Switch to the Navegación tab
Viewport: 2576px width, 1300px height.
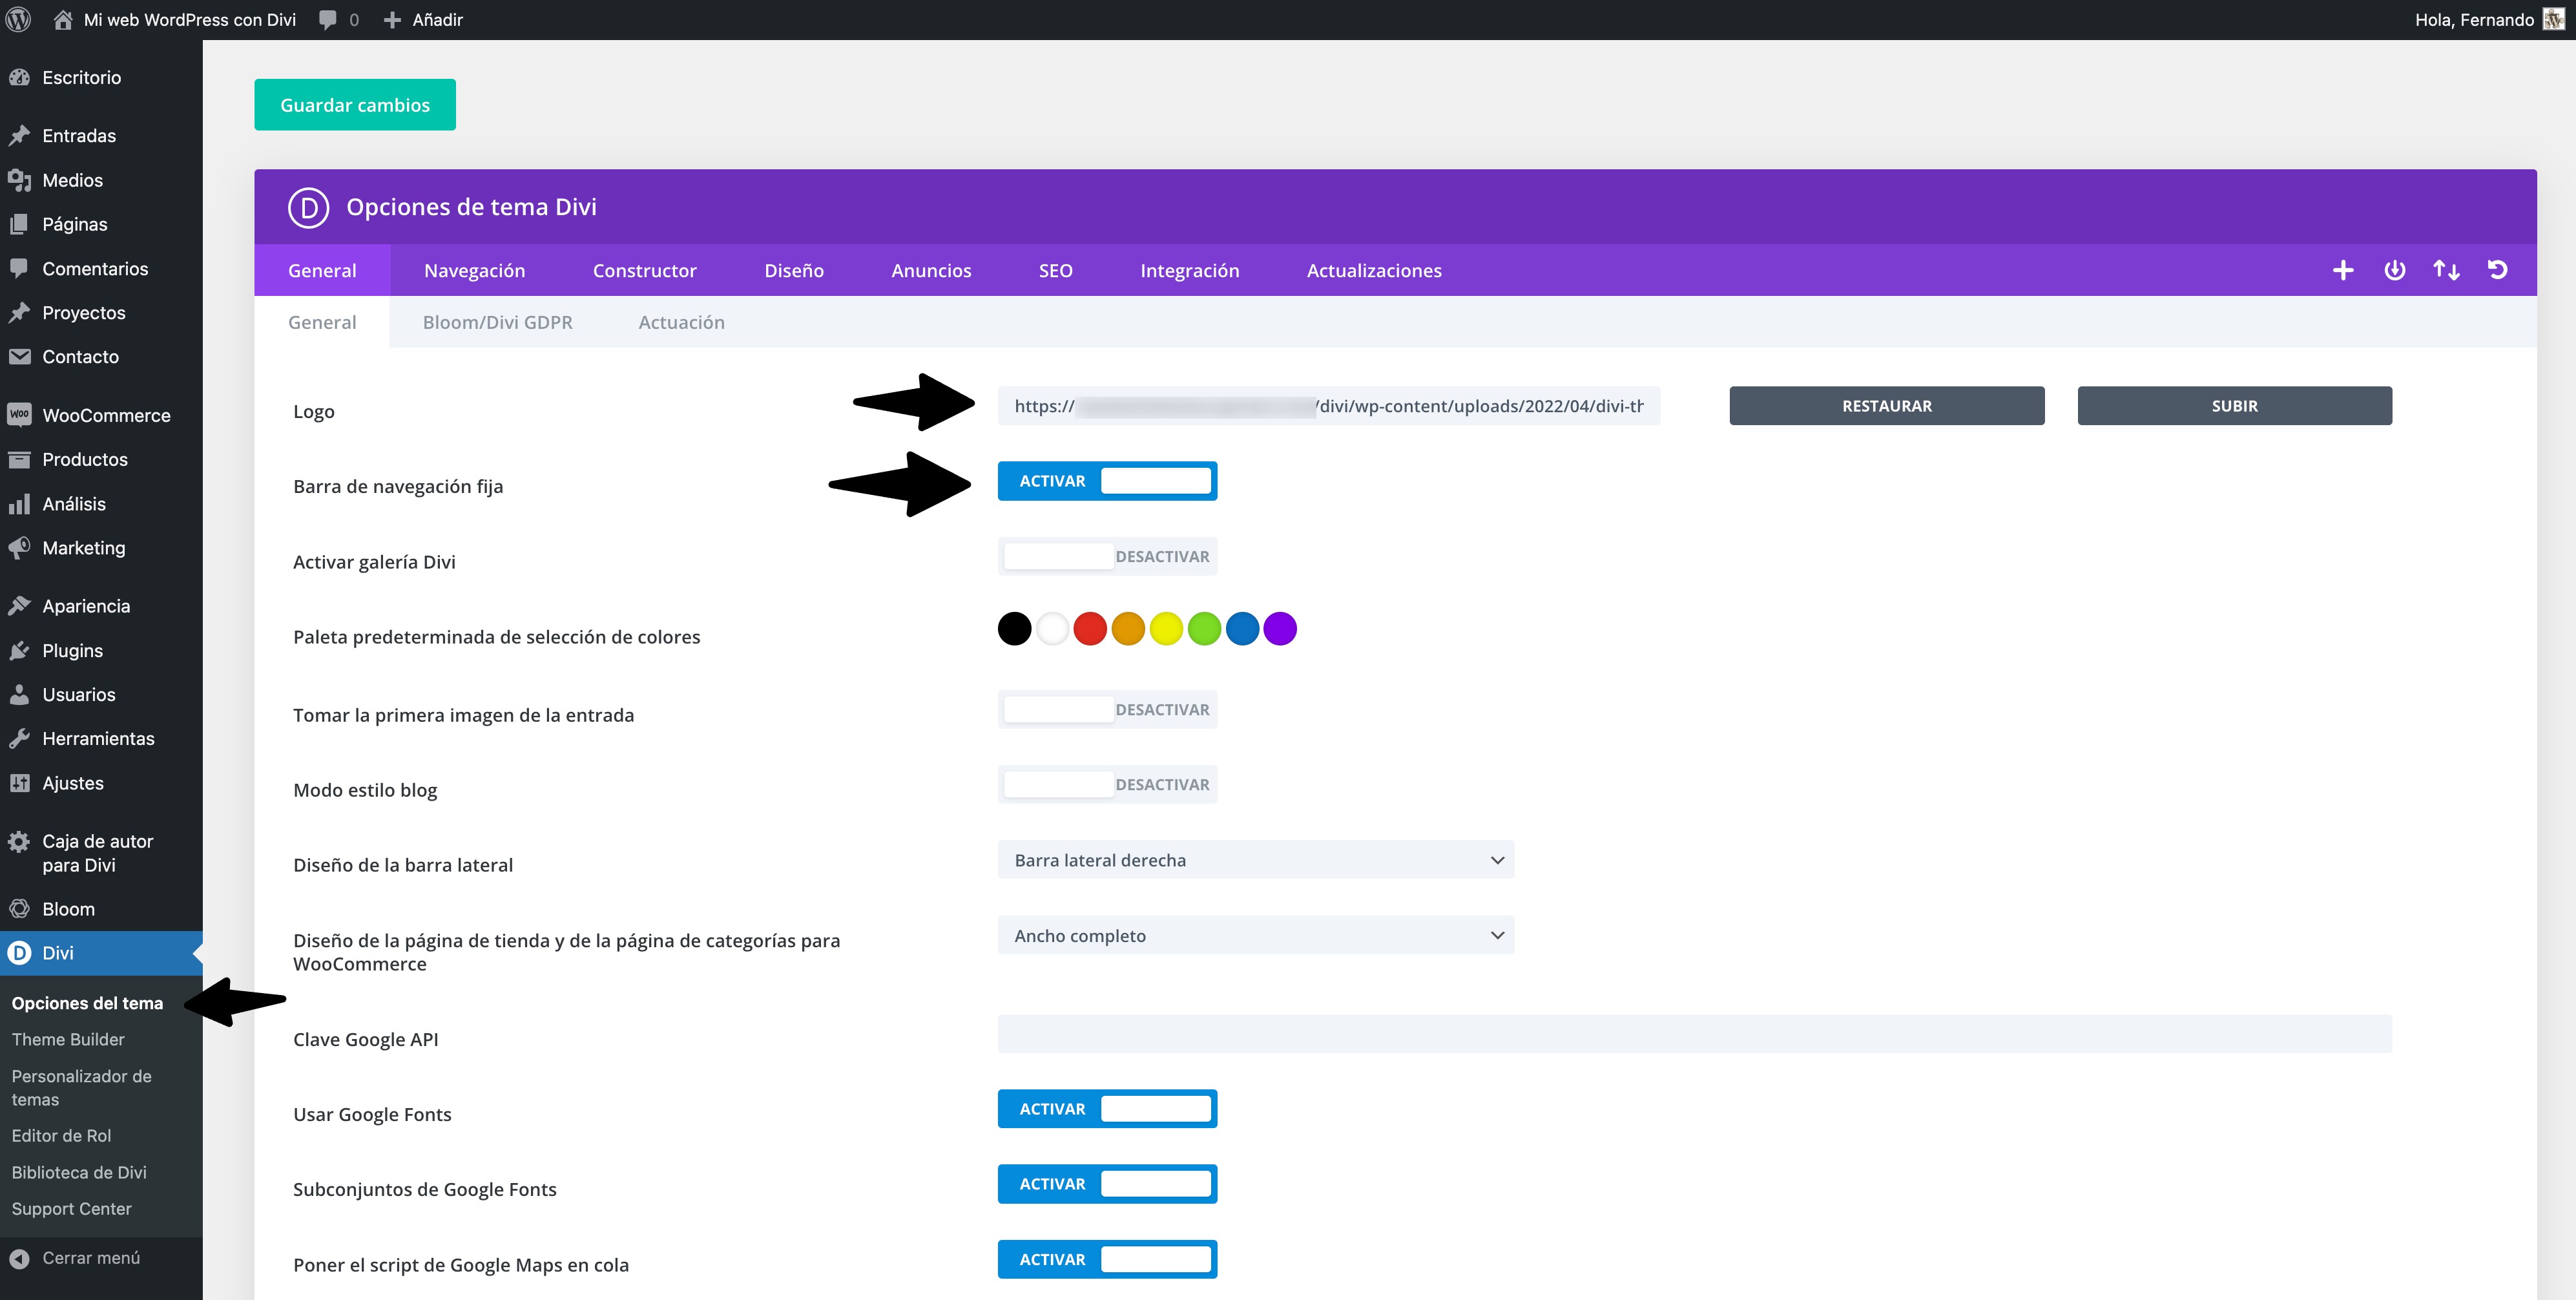pos(474,271)
